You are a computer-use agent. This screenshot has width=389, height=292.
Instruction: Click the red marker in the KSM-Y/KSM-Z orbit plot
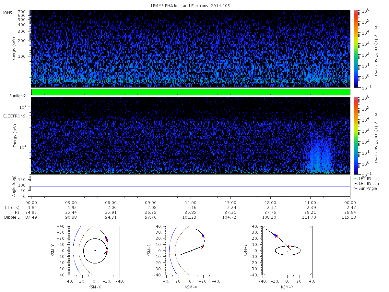point(288,246)
